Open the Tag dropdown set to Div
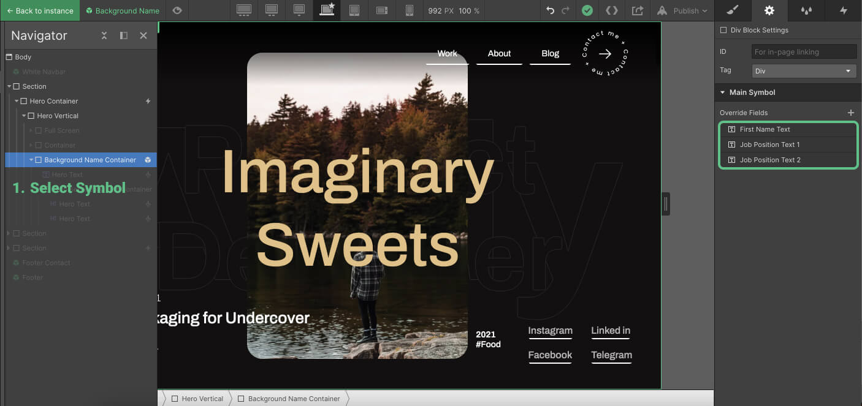 tap(804, 71)
